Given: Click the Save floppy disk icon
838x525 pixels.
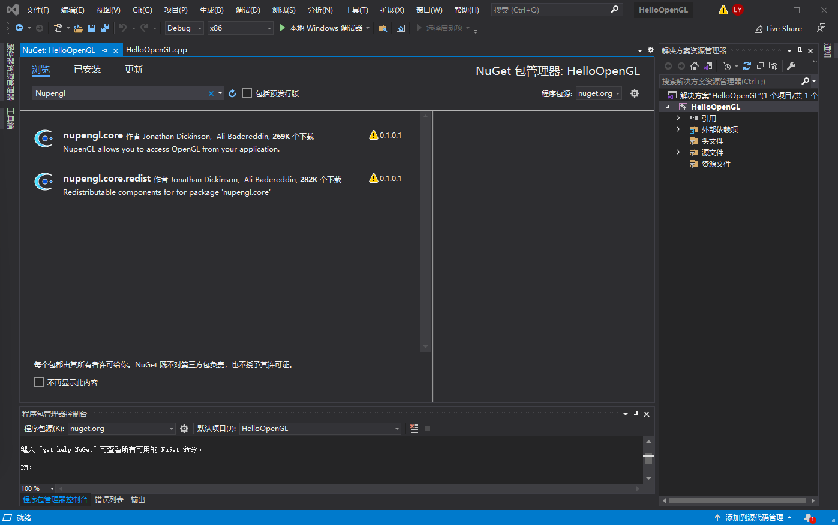Looking at the screenshot, I should pos(92,28).
